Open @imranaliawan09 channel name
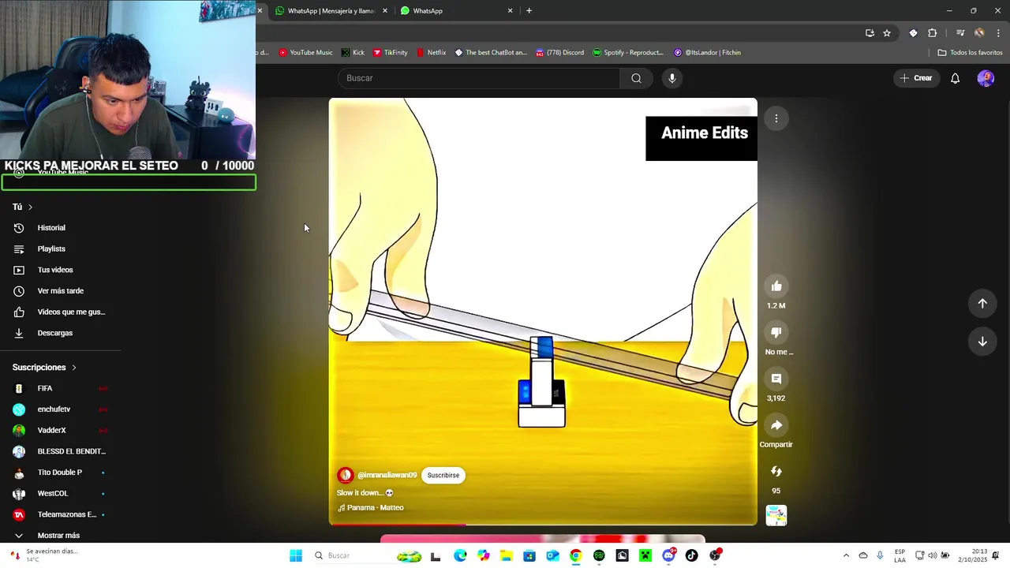 [387, 475]
